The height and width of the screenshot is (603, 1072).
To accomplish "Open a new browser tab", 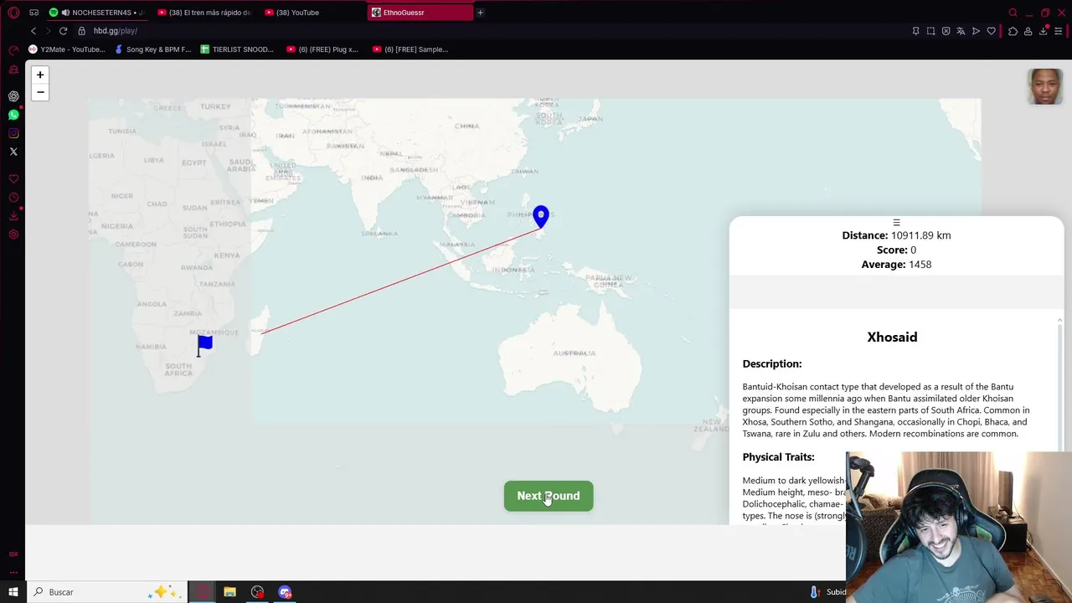I will [480, 13].
